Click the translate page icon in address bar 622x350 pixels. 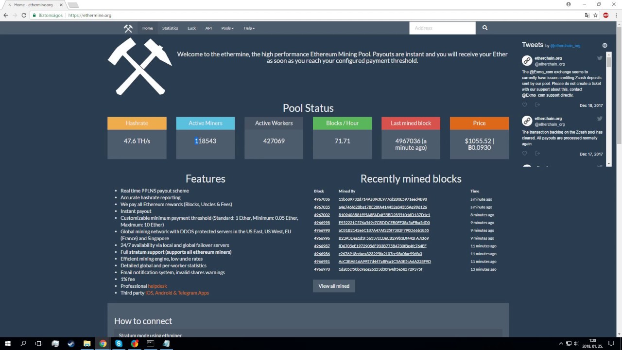coord(587,15)
